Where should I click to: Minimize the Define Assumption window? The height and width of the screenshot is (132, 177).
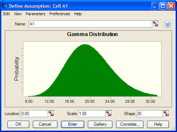pyautogui.click(x=155, y=6)
